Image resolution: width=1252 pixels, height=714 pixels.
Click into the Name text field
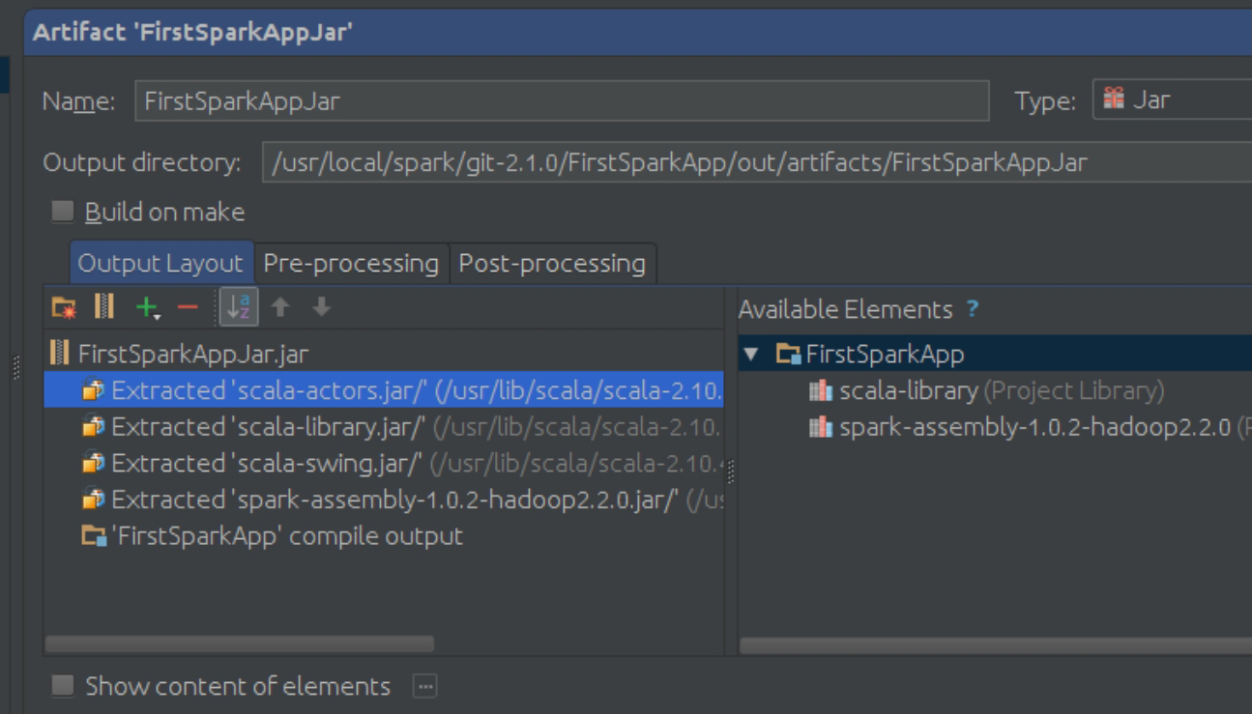point(561,100)
